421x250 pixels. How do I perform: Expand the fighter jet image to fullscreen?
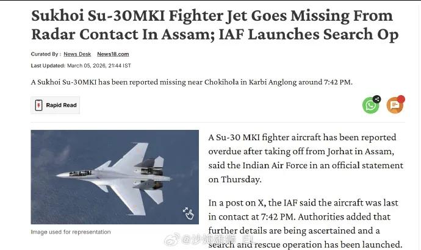pos(189,213)
